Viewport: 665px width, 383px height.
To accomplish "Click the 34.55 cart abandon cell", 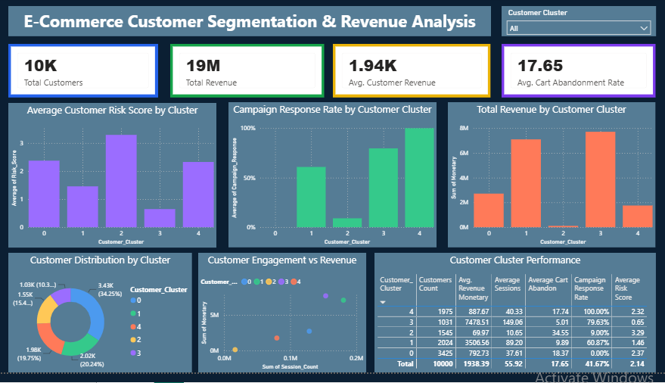I will pos(560,333).
